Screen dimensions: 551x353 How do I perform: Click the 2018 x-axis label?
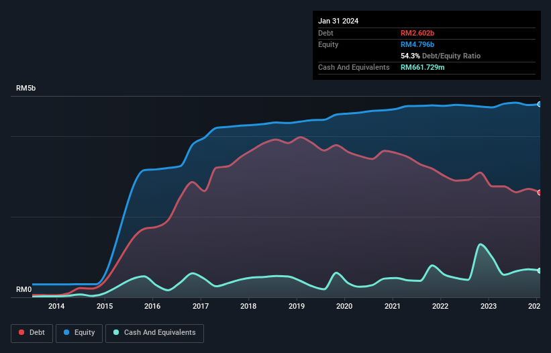(x=248, y=306)
